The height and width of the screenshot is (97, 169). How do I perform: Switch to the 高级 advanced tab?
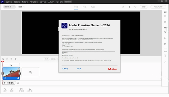93,7
